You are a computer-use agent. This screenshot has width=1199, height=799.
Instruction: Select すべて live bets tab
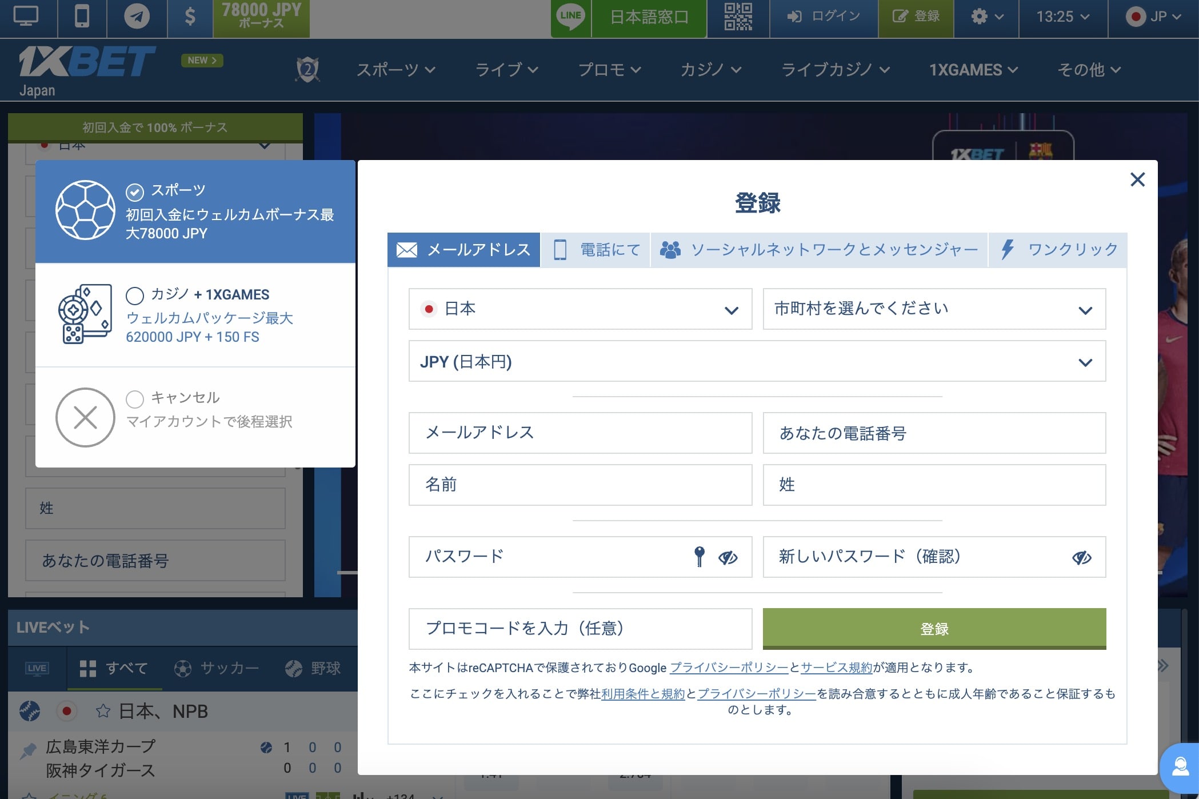pyautogui.click(x=114, y=668)
